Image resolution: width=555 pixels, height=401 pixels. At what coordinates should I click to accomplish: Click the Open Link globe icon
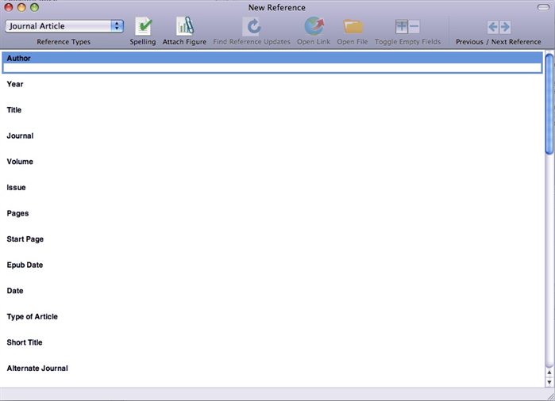click(x=314, y=26)
